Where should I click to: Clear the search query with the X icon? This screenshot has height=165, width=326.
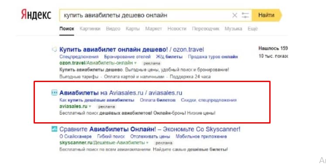pyautogui.click(x=235, y=15)
